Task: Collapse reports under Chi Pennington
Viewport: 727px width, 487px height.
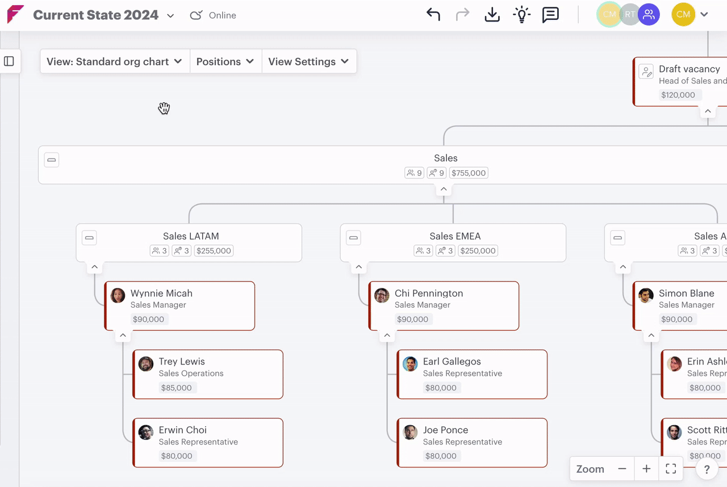Action: (x=387, y=336)
